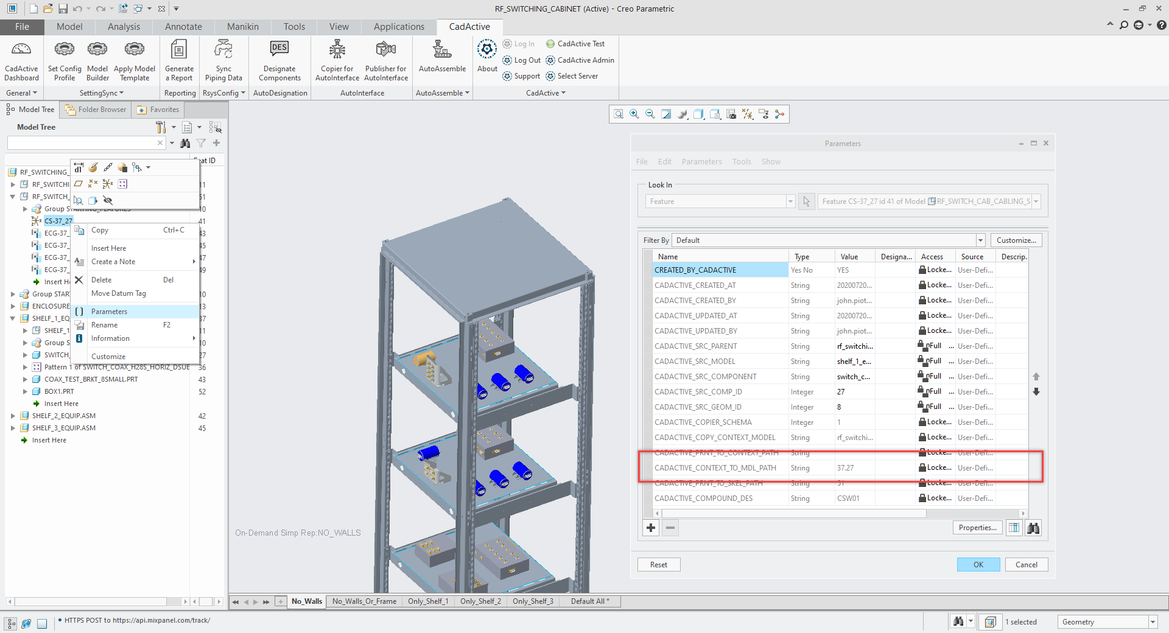Click the Pattern icon in mini toolbar
The image size is (1169, 633).
[122, 184]
